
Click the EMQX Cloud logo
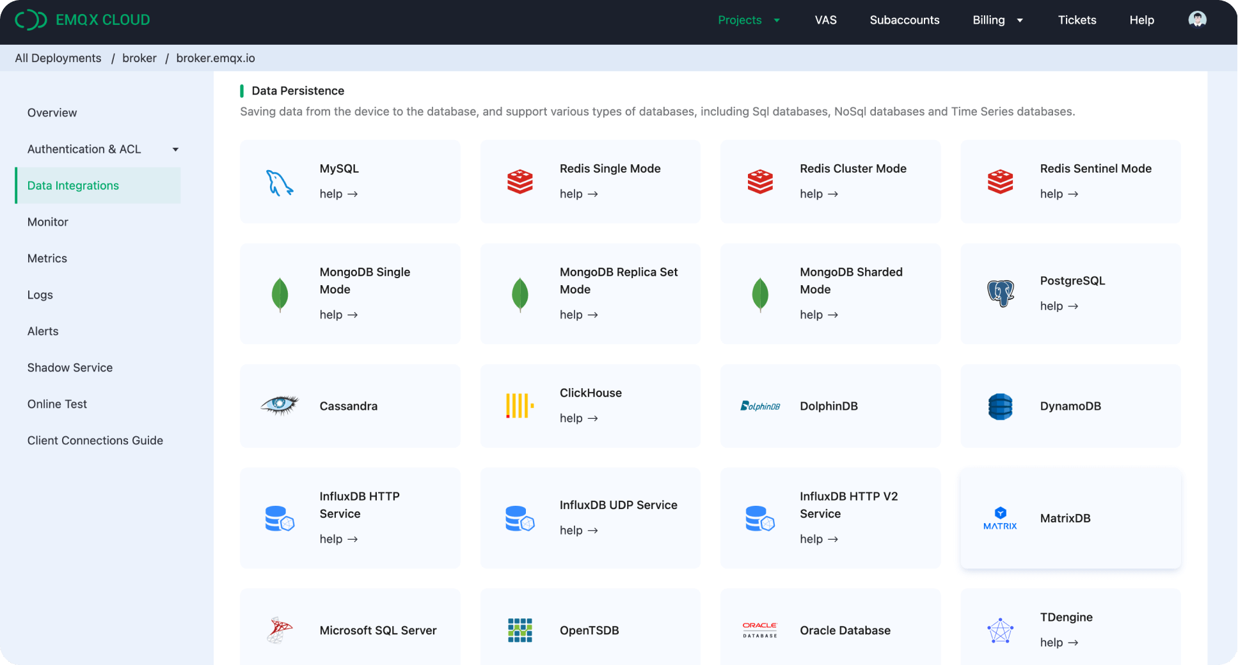83,20
